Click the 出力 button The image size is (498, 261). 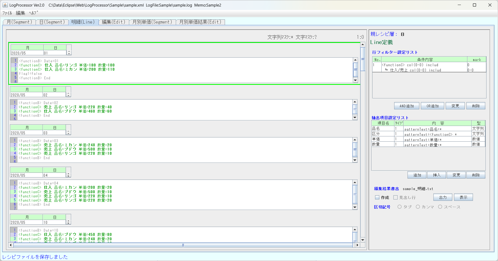[443, 197]
